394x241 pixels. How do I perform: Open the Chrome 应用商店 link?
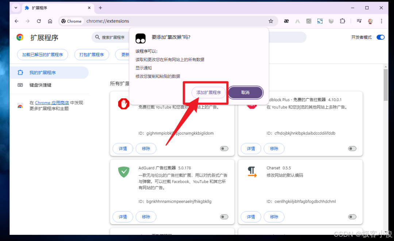(52, 103)
